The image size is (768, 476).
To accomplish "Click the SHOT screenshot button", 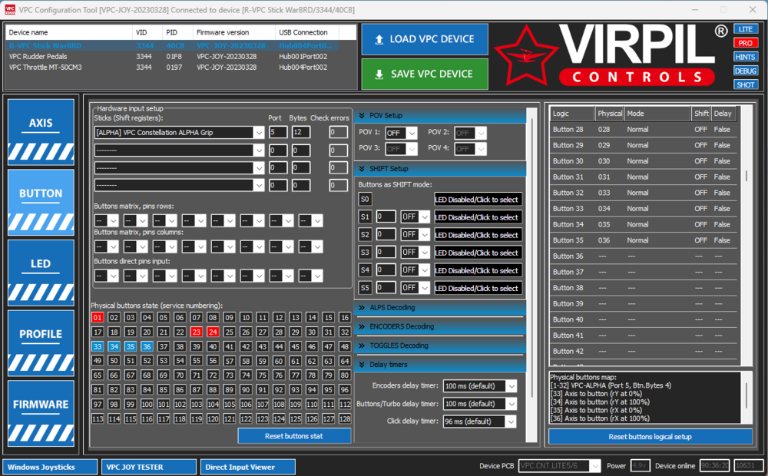I will point(746,84).
